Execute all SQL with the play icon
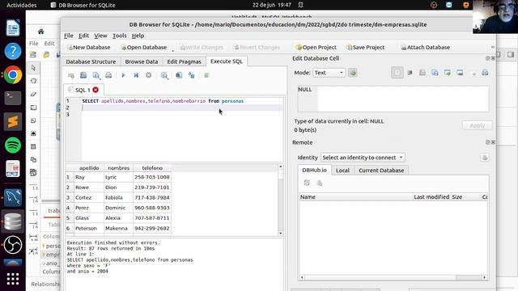518x291 pixels. 123,75
